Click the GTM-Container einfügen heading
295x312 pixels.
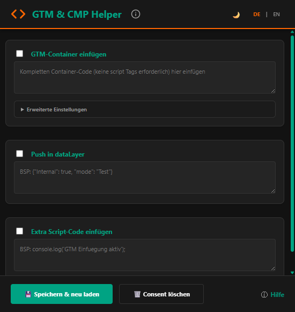(69, 54)
